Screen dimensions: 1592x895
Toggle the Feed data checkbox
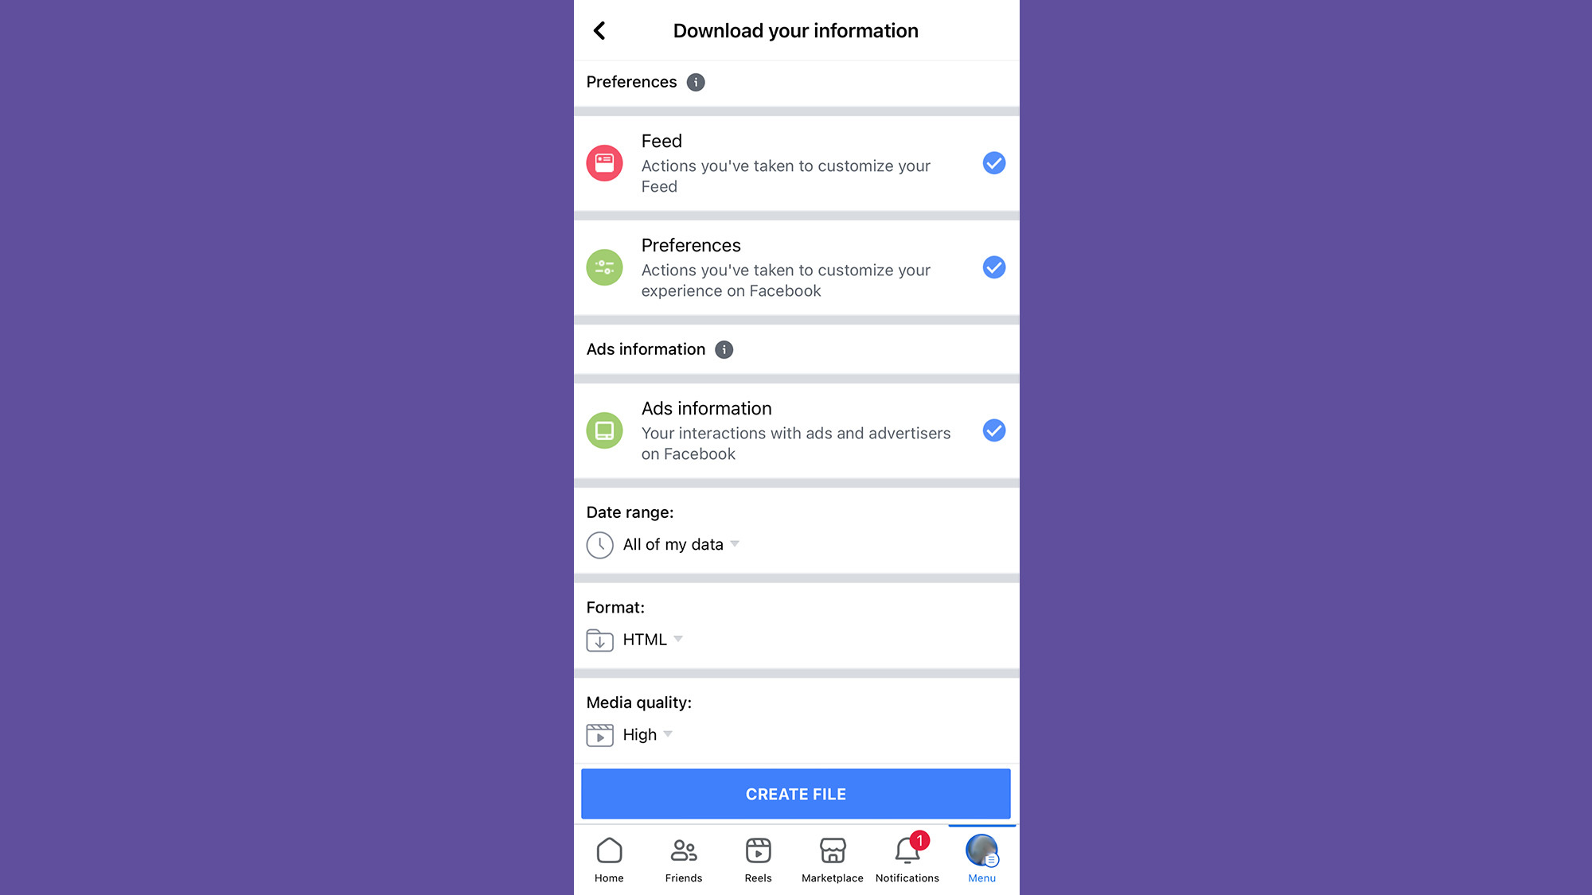(x=994, y=163)
